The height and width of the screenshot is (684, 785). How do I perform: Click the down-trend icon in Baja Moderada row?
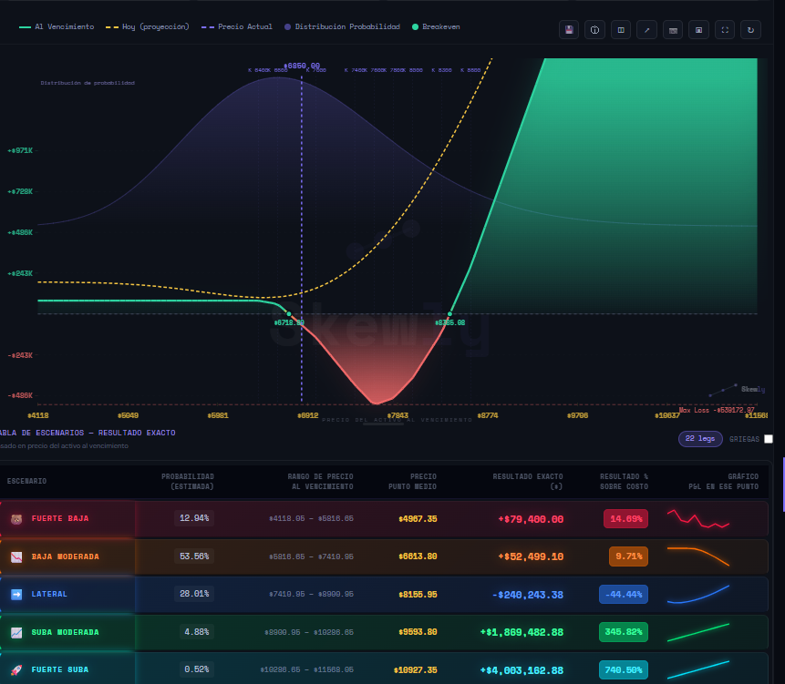(x=16, y=557)
